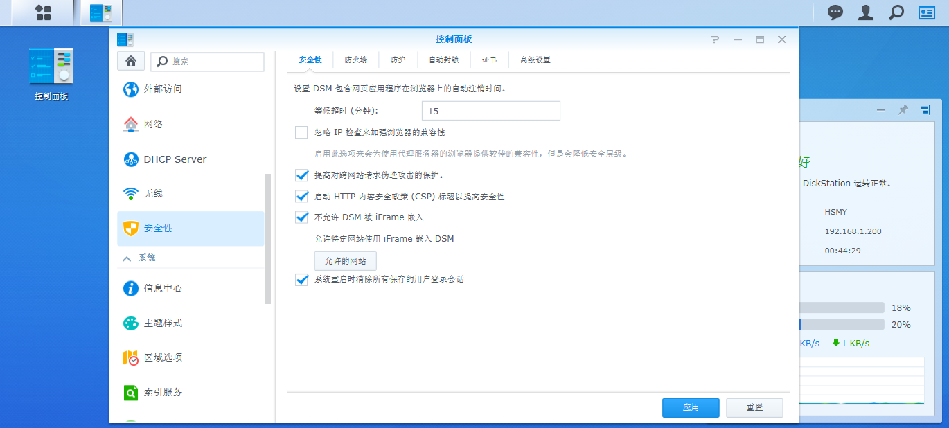Toggle 启动 HTTP 内容安全政策 (CSP) checkbox

tap(301, 197)
